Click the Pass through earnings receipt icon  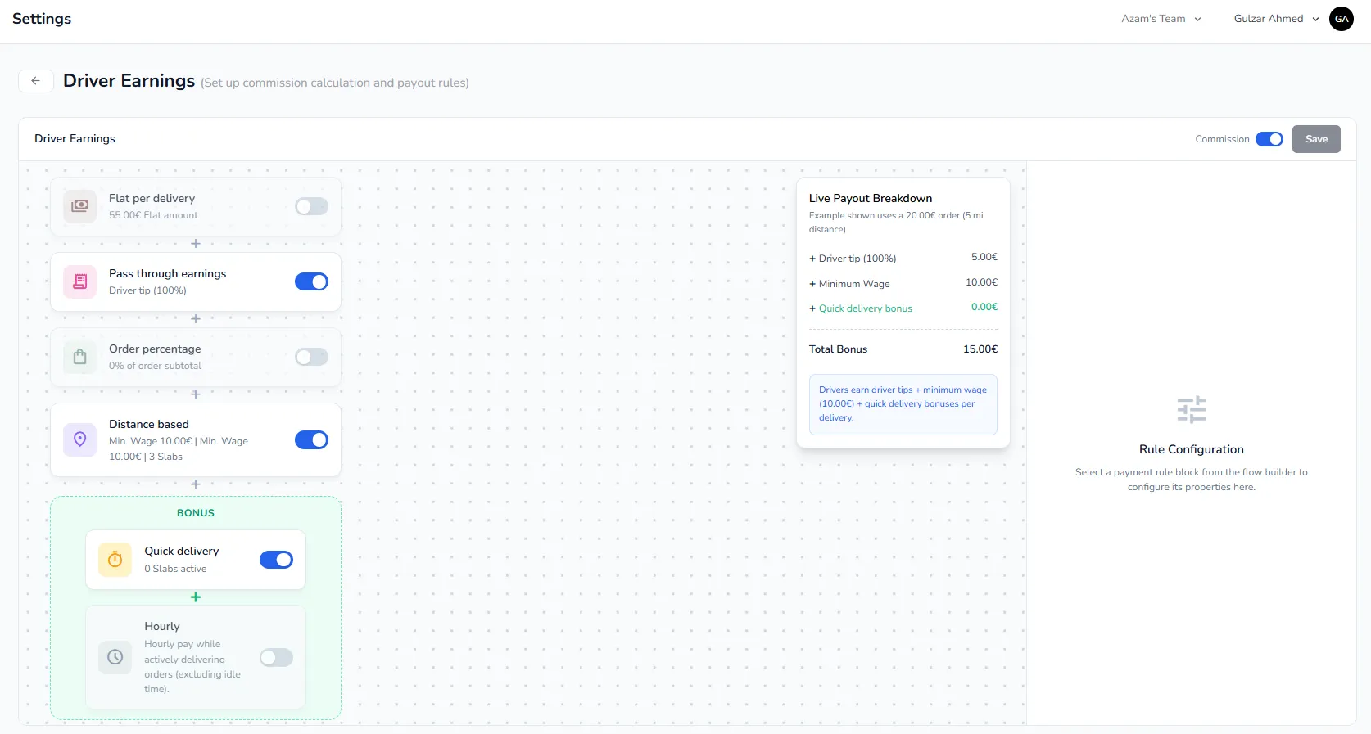pos(79,281)
